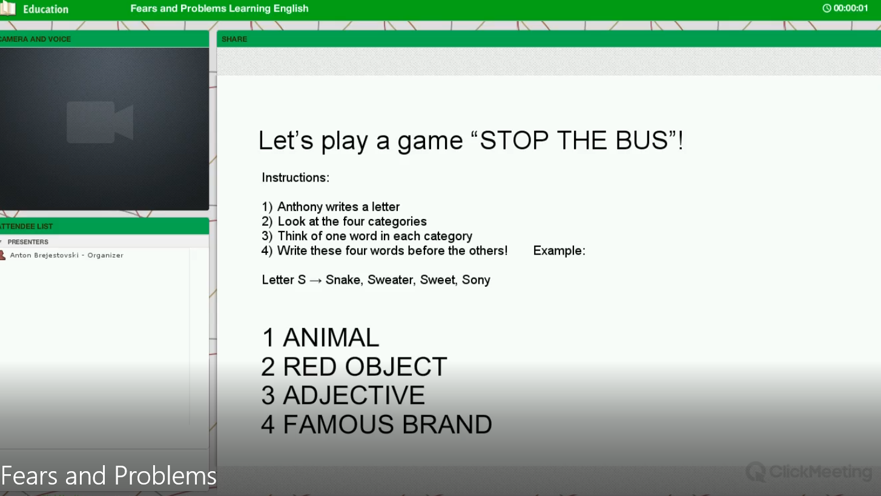Click the slide heading Let's play a game
This screenshot has height=496, width=881.
coord(470,140)
